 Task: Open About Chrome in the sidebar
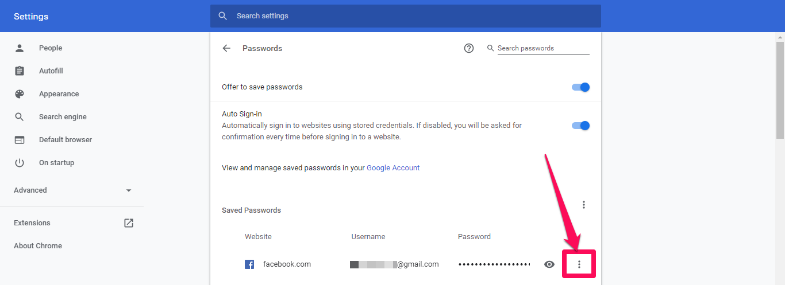pos(38,246)
